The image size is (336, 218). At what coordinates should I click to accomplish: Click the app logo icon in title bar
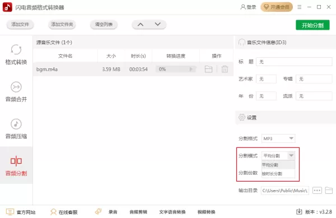(x=7, y=7)
